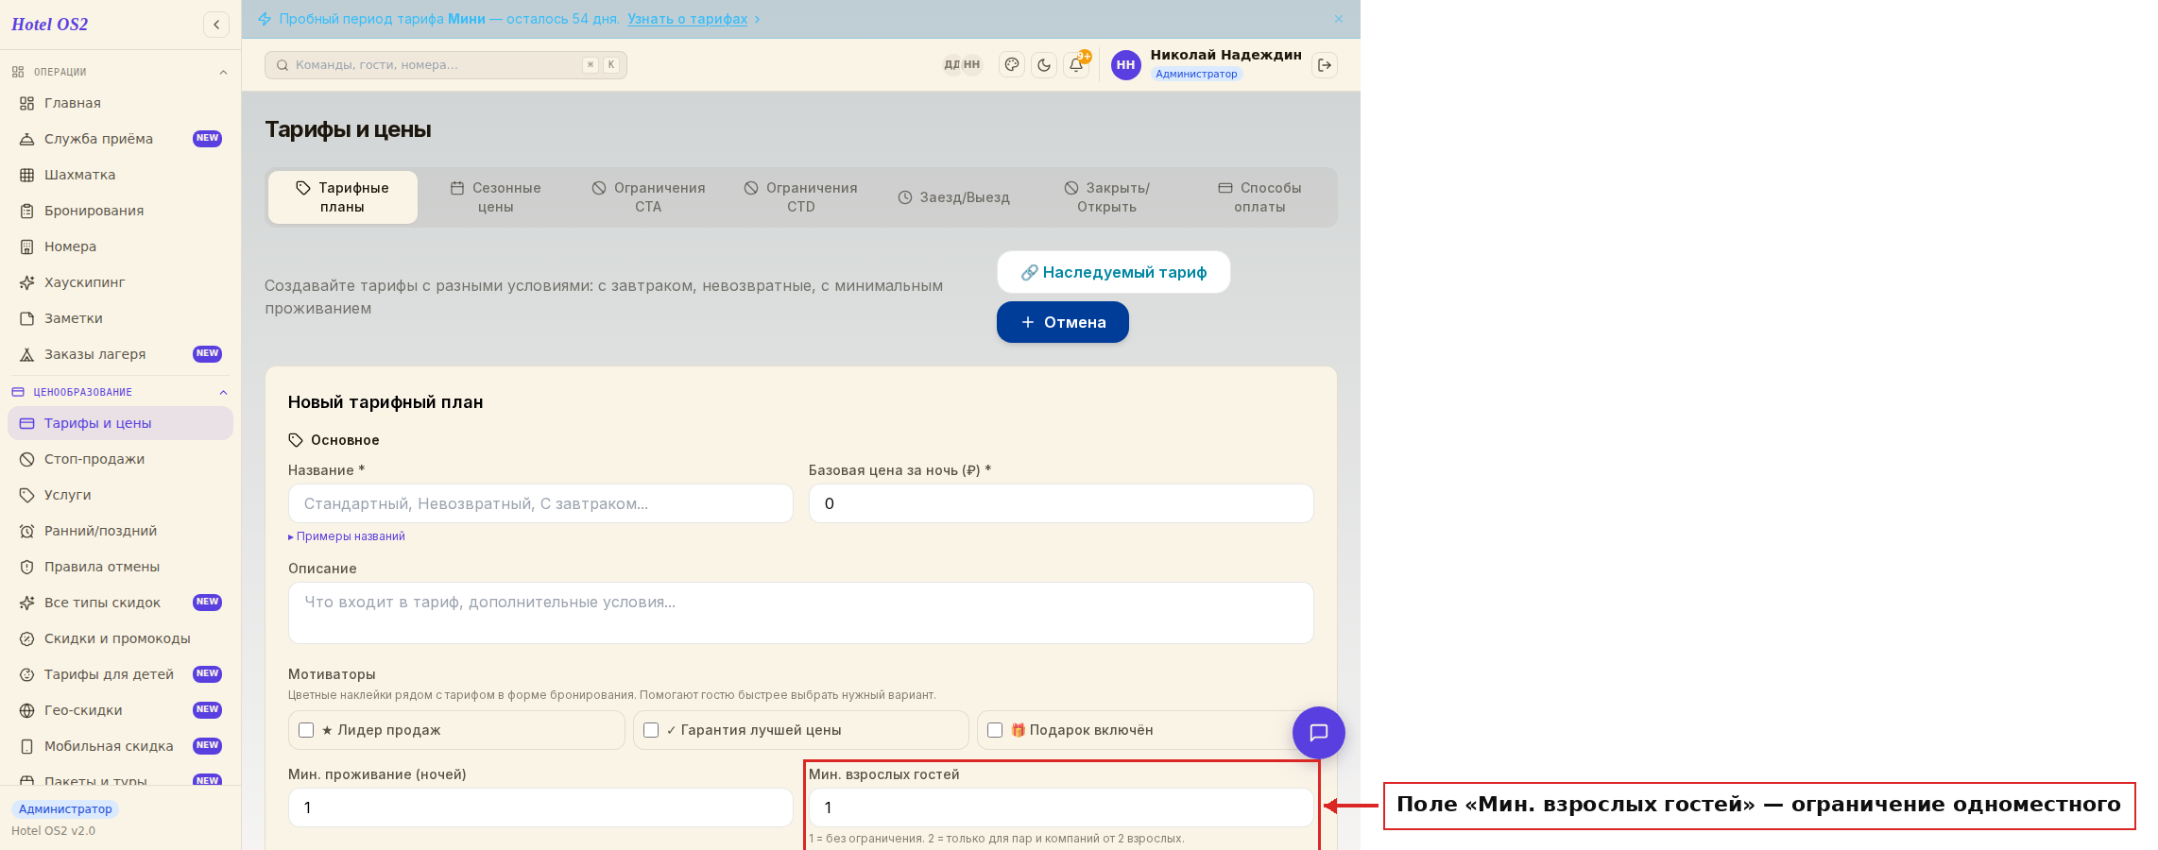Click the Отмена button
Image resolution: width=2158 pixels, height=850 pixels.
pos(1063,322)
